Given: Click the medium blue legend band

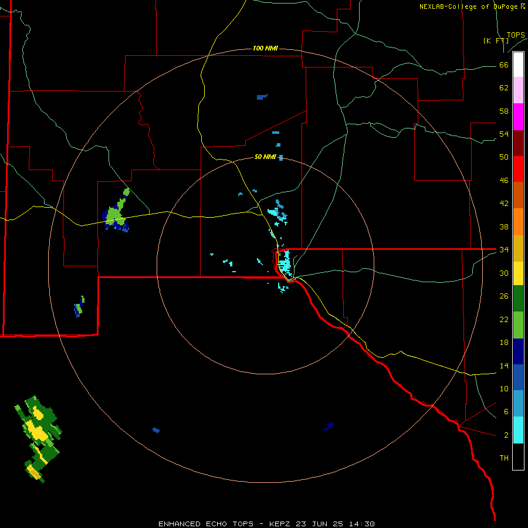Looking at the screenshot, I should coord(518,377).
